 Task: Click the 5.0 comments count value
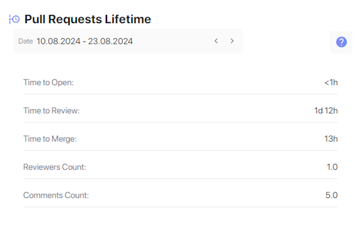click(x=332, y=195)
